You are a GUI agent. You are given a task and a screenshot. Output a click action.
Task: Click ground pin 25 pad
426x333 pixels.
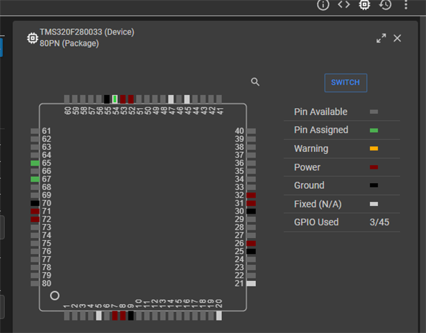click(x=251, y=251)
